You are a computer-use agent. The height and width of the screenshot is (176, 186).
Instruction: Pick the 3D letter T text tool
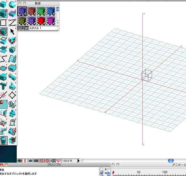click(3, 86)
